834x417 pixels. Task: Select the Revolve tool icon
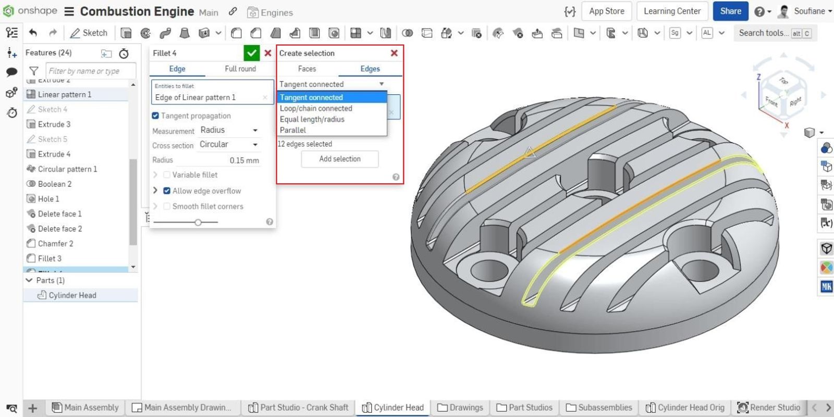(x=145, y=33)
